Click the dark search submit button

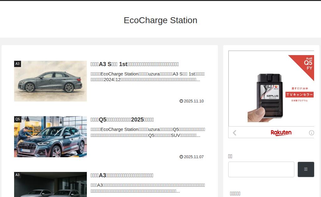click(306, 169)
